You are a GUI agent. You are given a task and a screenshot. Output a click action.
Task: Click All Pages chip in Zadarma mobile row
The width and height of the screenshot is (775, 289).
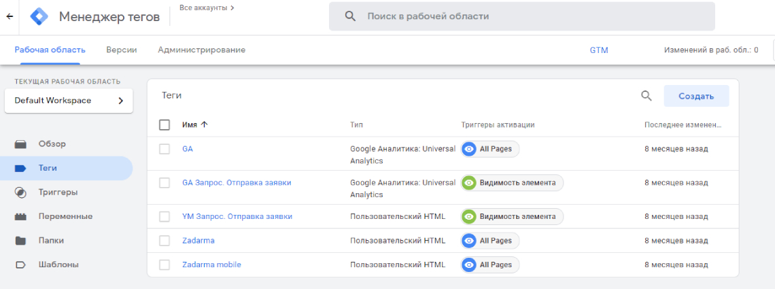489,265
